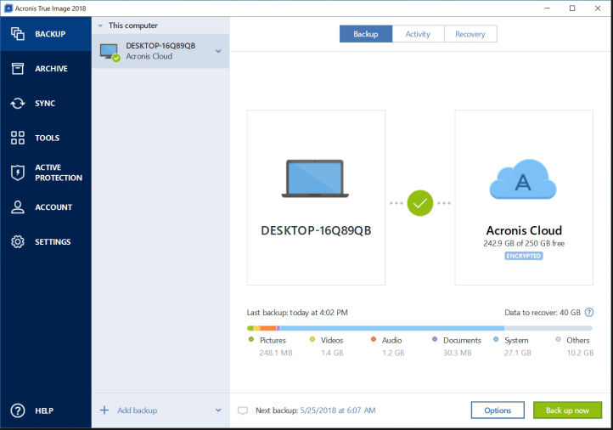Select the Sync arrows icon
Viewport: 613px width, 430px height.
click(18, 104)
